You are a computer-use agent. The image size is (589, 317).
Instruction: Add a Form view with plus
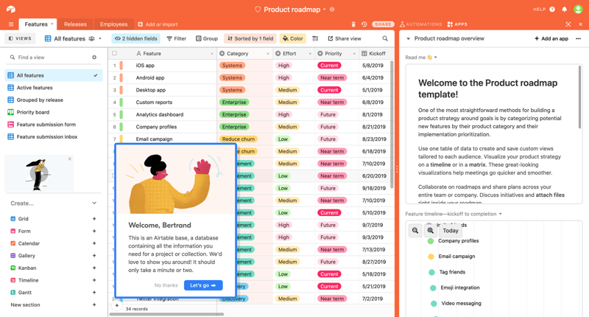[x=94, y=231]
